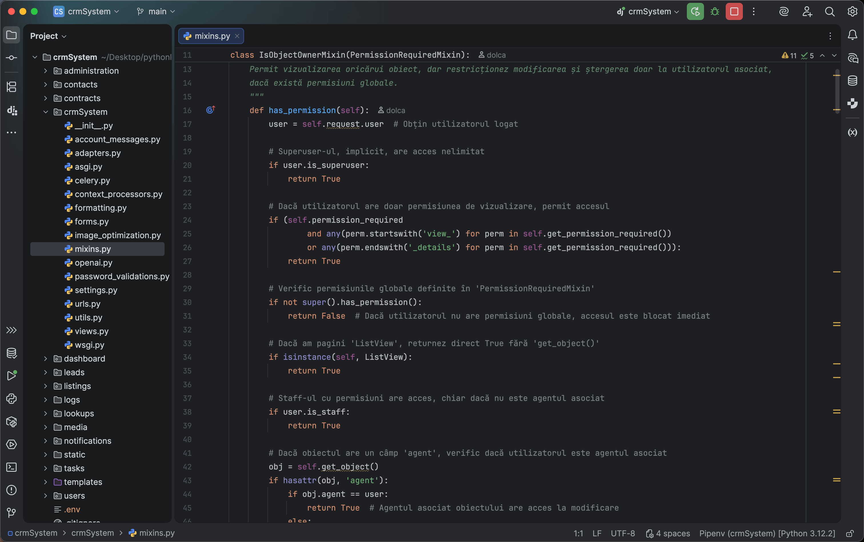
Task: Jump to next warning with the down arrow
Action: tap(835, 56)
